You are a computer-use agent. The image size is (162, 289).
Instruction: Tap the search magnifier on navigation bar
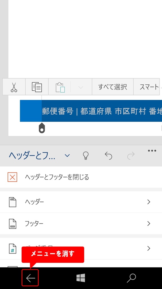tap(131, 278)
